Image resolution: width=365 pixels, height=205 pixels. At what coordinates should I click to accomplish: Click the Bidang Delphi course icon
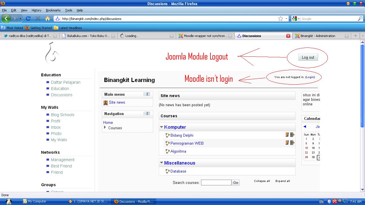[168, 135]
